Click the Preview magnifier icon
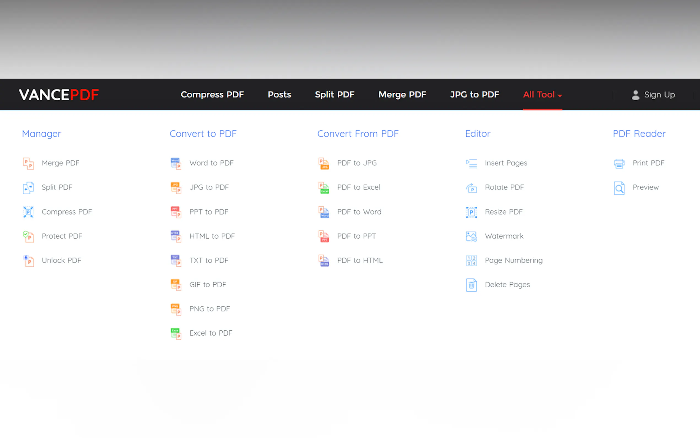 619,188
